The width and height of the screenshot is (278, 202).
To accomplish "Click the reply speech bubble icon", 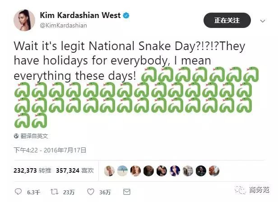I will [18, 192].
